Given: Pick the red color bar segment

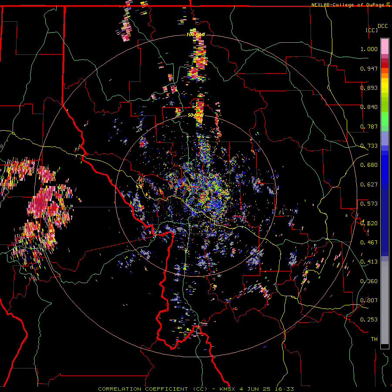Looking at the screenshot, I should [385, 65].
